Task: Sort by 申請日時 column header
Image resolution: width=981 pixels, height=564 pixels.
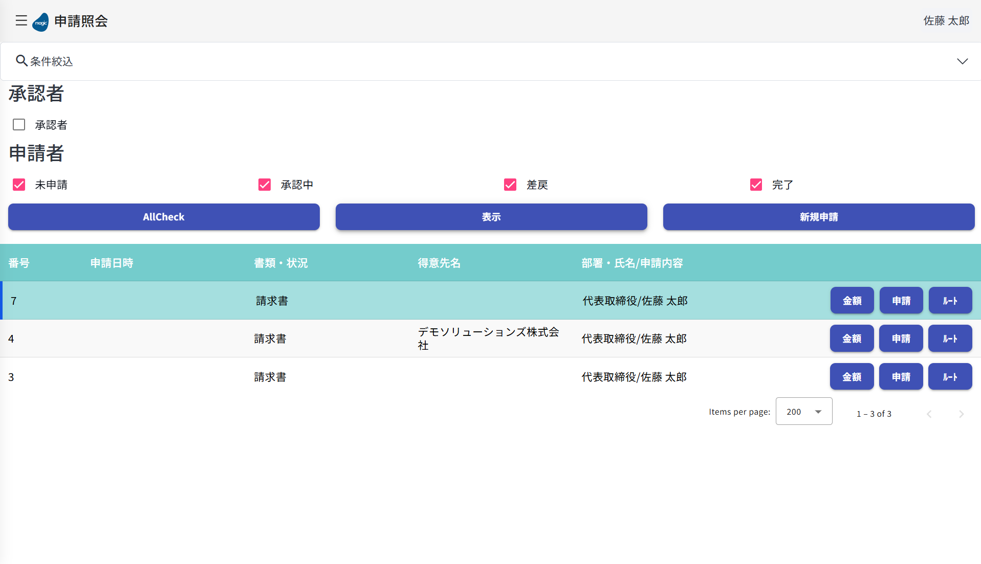Action: tap(112, 263)
